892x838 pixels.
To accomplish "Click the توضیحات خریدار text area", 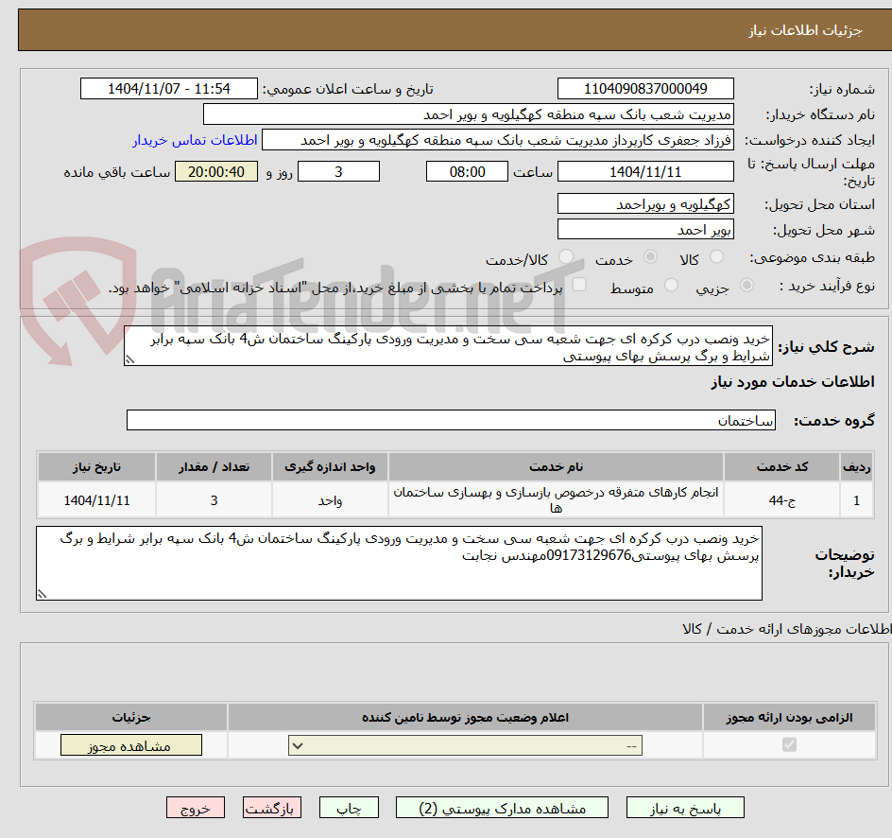I will pyautogui.click(x=399, y=563).
